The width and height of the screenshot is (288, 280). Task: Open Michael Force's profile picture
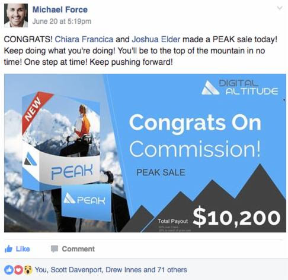(16, 15)
